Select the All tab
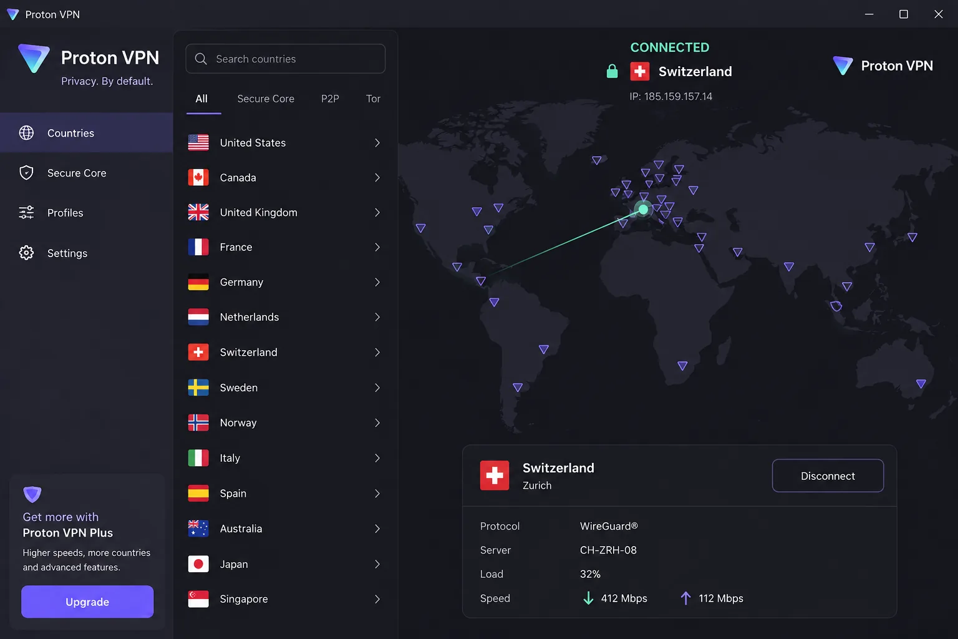 pos(201,99)
